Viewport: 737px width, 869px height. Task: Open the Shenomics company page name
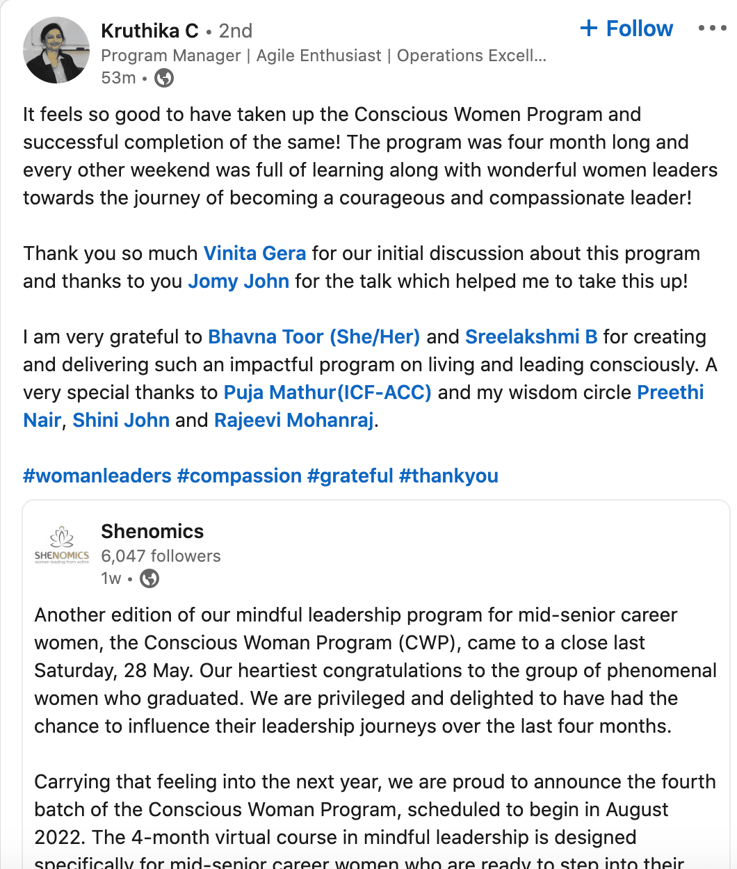pos(152,531)
